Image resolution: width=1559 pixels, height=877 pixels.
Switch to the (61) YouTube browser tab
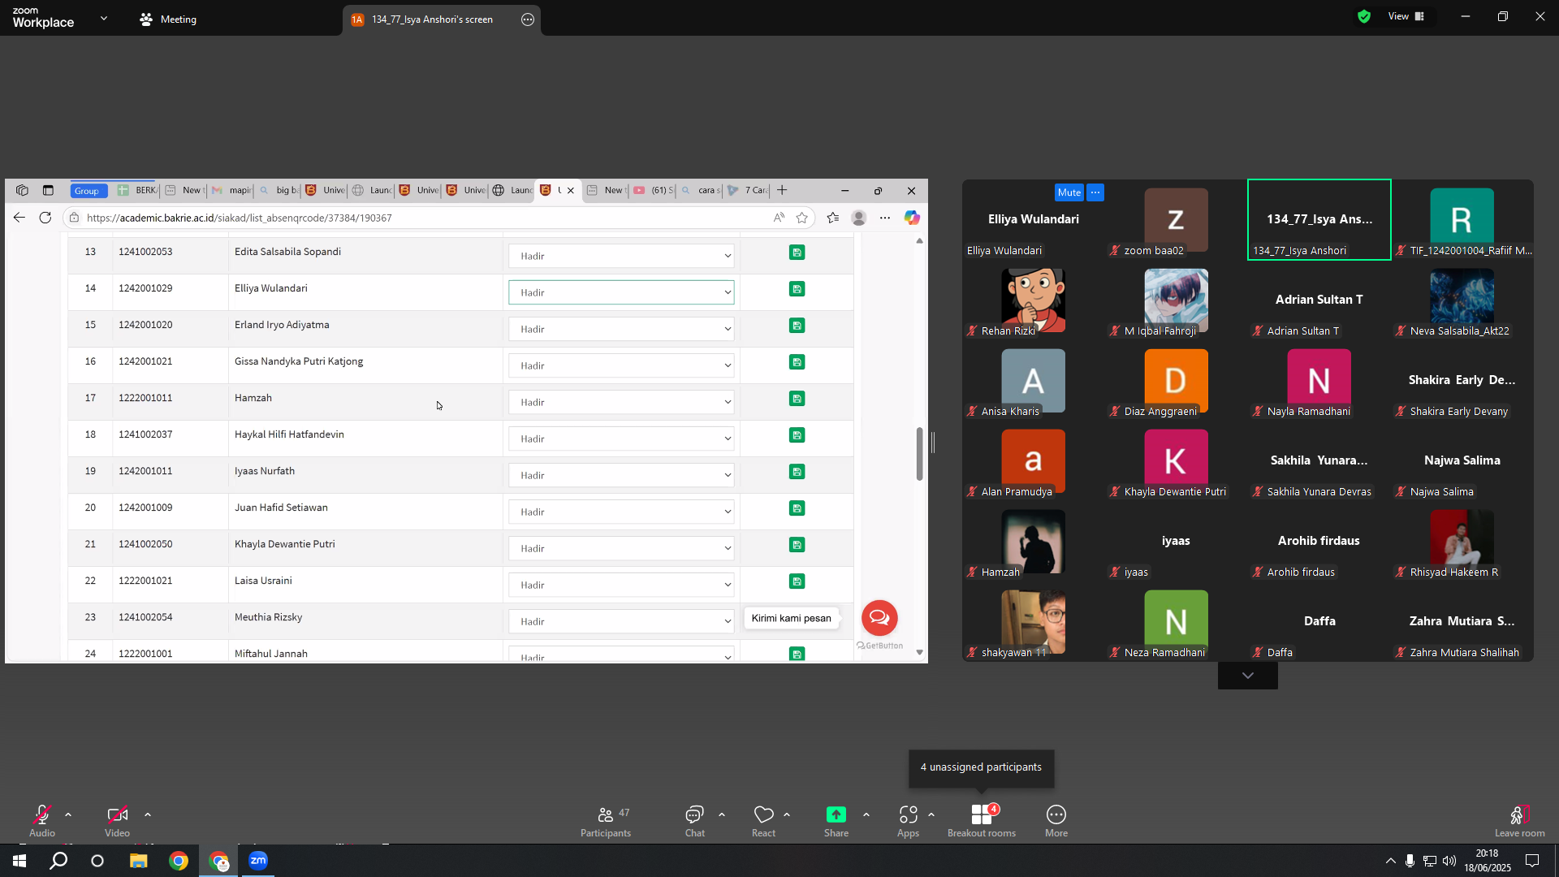coord(654,191)
